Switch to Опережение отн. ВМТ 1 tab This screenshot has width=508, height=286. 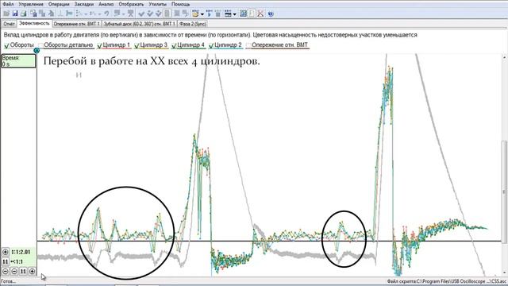[x=76, y=24]
